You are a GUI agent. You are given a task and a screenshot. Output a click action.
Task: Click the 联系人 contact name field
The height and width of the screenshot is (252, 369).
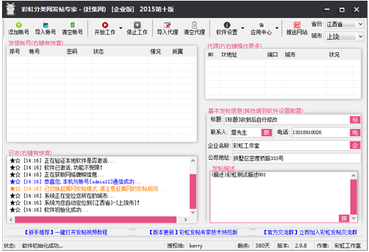[x=246, y=133]
